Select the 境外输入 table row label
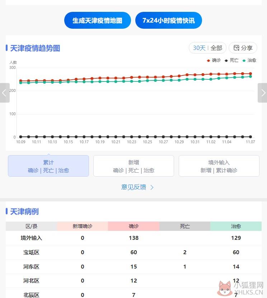 tap(31, 238)
